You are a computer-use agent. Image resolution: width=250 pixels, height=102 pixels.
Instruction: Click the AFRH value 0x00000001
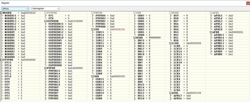tap(236, 32)
